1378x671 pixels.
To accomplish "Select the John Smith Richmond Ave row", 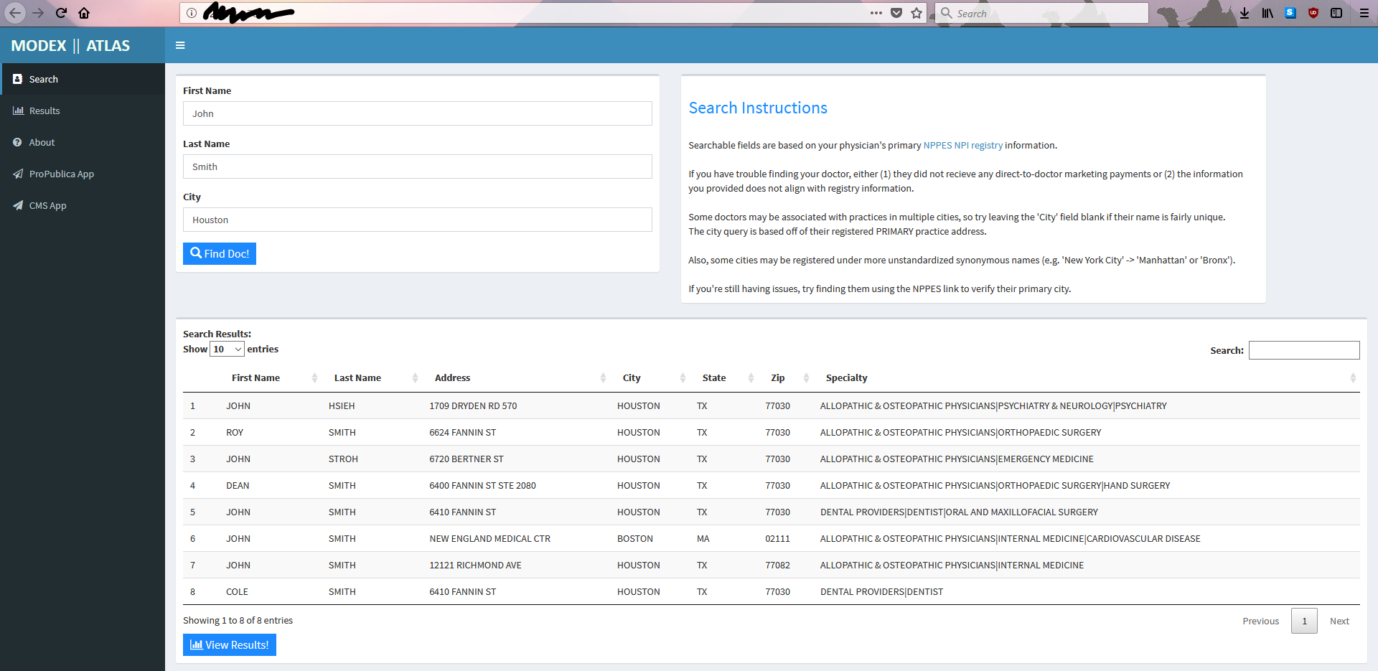I will [475, 566].
